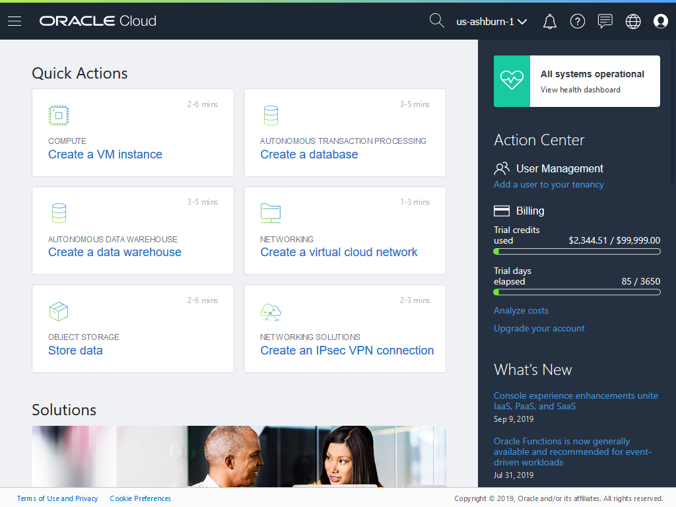The height and width of the screenshot is (507, 676).
Task: Click the search magnifier icon
Action: 436,21
